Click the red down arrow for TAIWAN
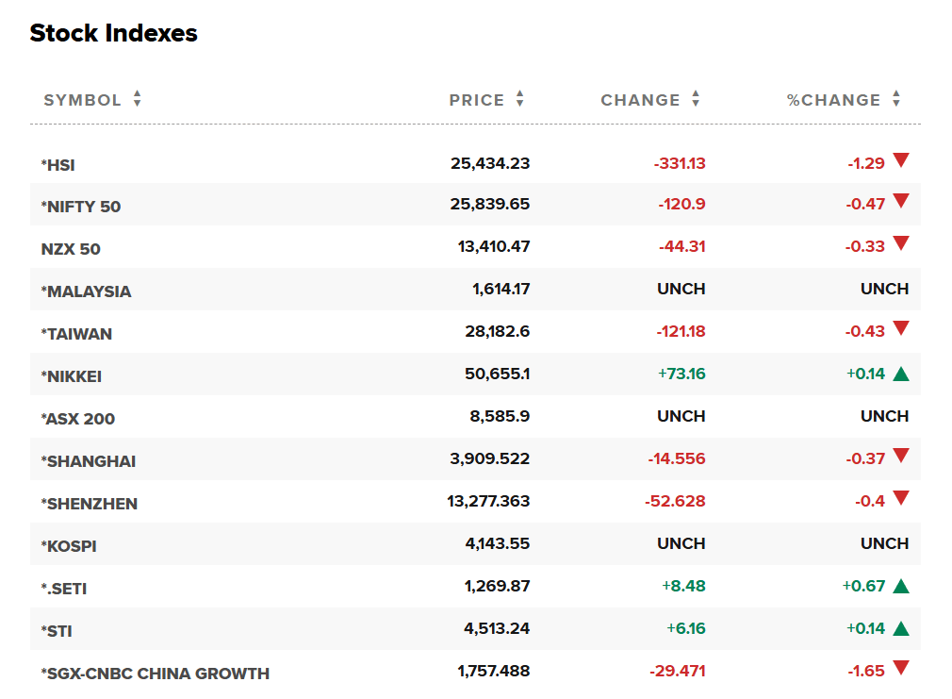 (x=901, y=329)
